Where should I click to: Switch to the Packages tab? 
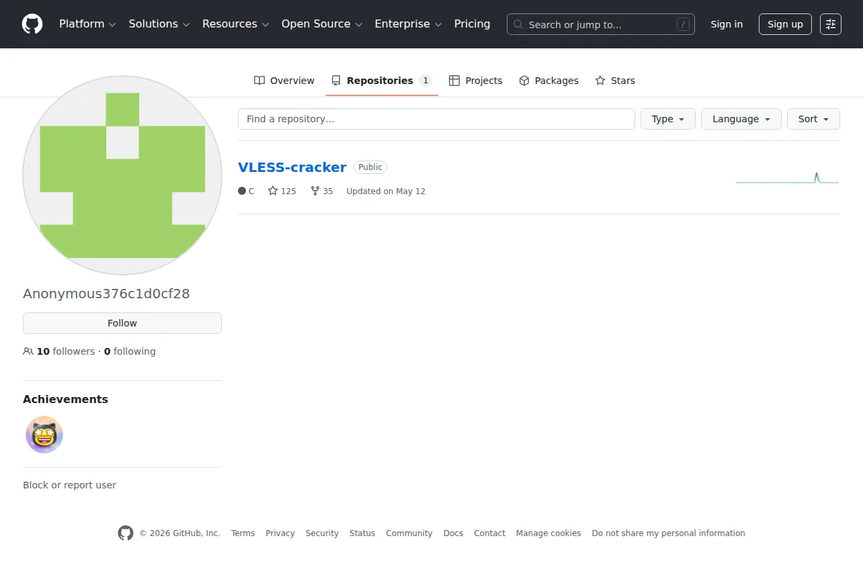(x=549, y=81)
